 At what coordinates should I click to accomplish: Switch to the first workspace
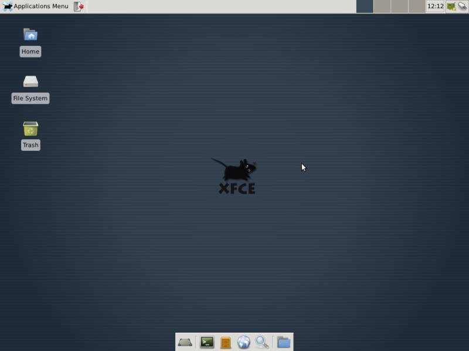365,6
